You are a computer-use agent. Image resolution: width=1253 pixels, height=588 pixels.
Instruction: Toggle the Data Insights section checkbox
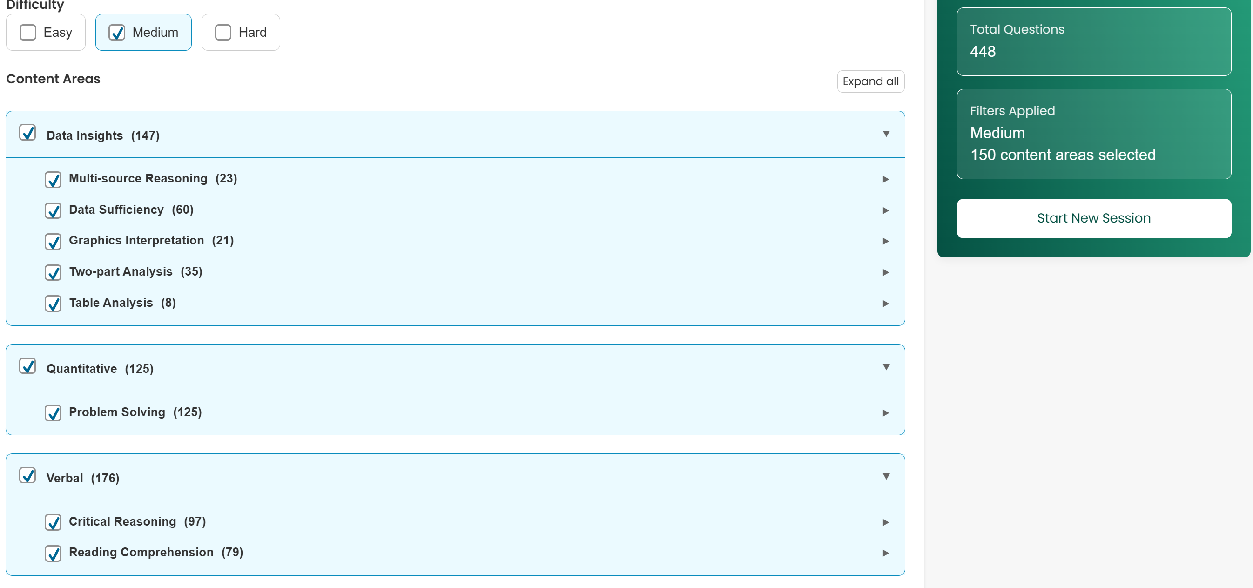coord(28,132)
